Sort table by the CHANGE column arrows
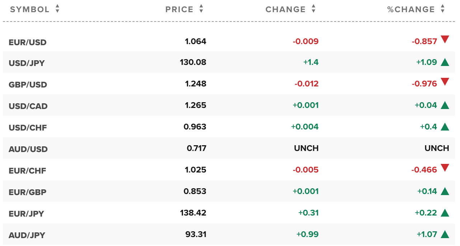 314,9
